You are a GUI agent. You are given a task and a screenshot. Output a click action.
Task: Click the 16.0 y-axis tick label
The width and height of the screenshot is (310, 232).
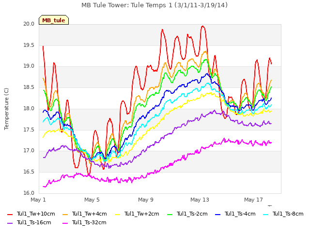click(29, 193)
